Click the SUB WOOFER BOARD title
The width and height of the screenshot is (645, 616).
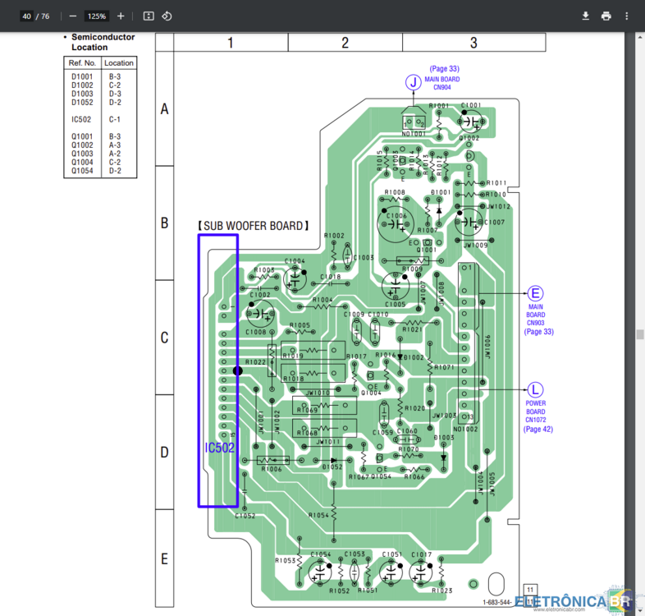[x=253, y=225]
